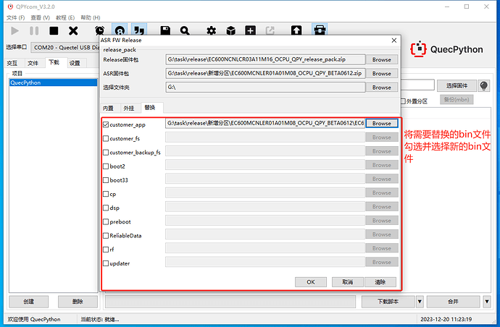This screenshot has width=500, height=327.
Task: Click the play/run toolbar icon
Action: [14, 31]
